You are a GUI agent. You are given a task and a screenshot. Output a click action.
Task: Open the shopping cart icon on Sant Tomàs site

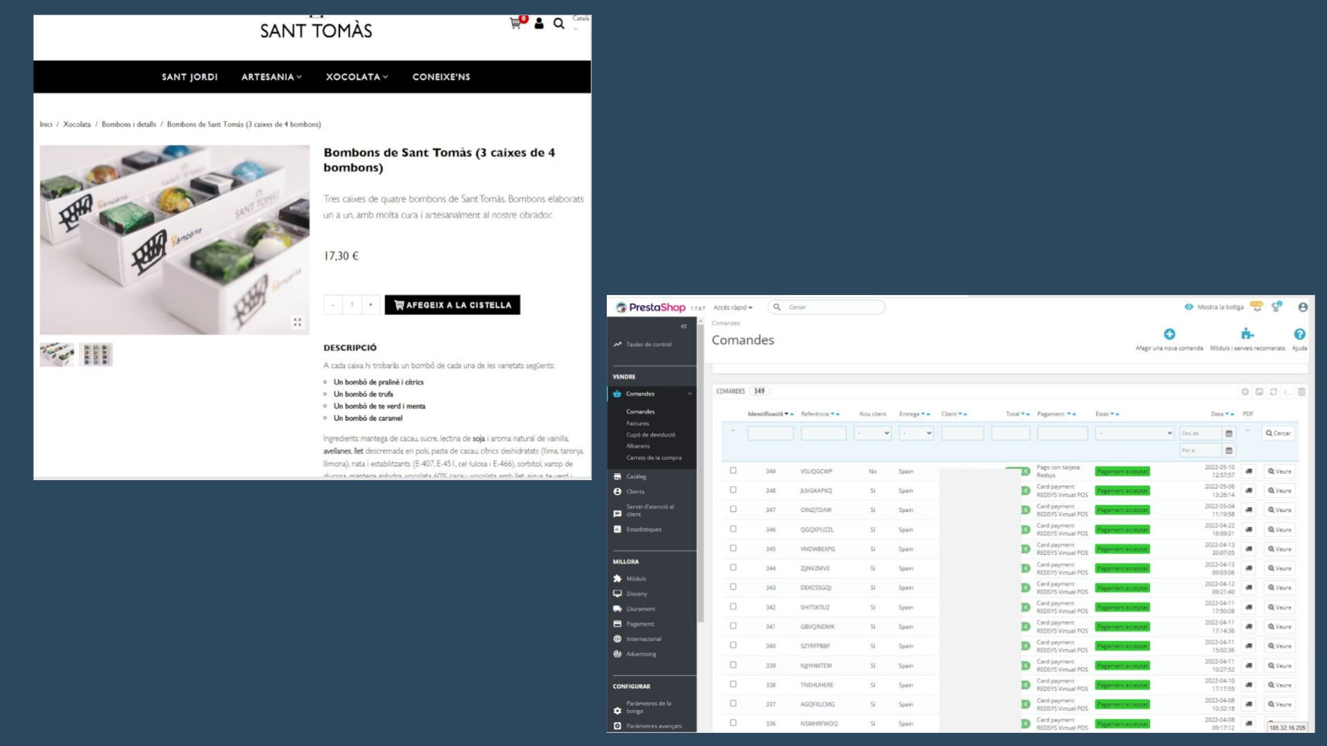pyautogui.click(x=516, y=23)
